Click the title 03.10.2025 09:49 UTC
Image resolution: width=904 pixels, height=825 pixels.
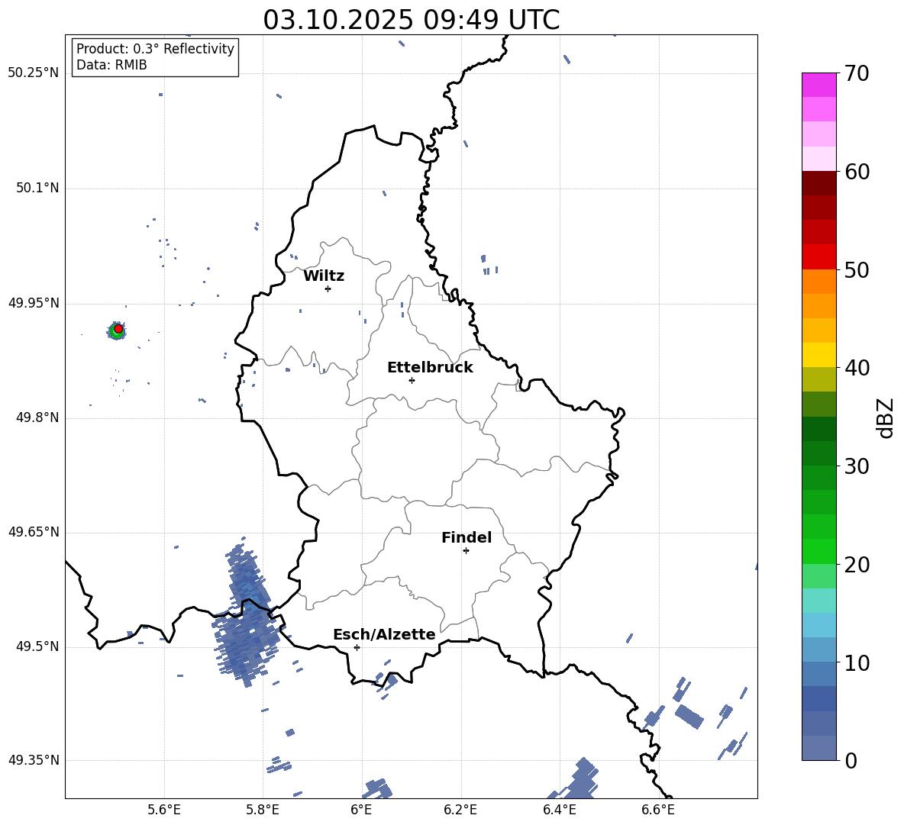click(411, 20)
